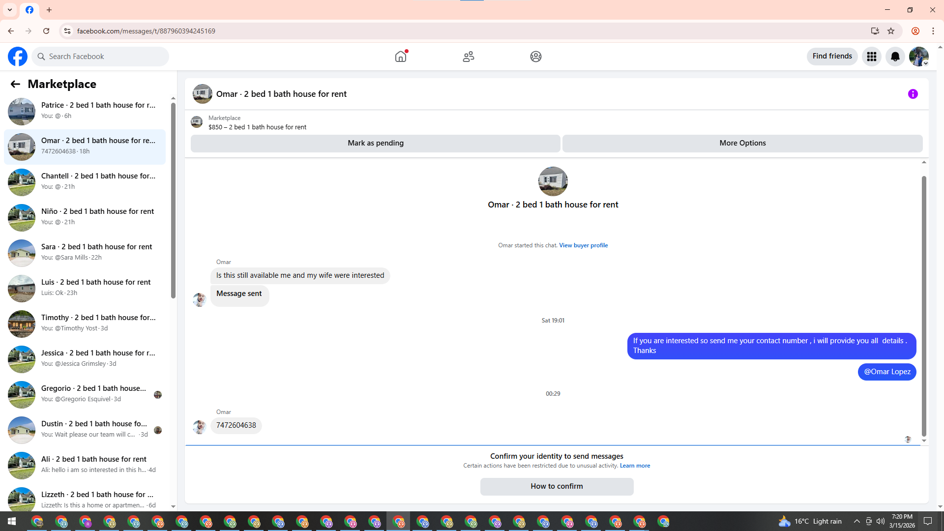The height and width of the screenshot is (531, 944).
Task: Open the notifications bell
Action: pos(895,57)
